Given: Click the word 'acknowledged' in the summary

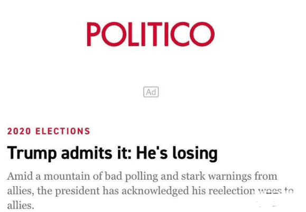Looking at the screenshot, I should 155,191.
